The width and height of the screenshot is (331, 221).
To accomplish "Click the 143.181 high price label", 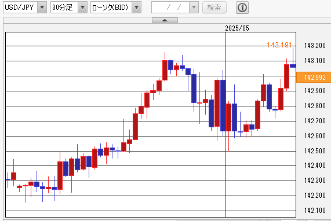I will [279, 45].
